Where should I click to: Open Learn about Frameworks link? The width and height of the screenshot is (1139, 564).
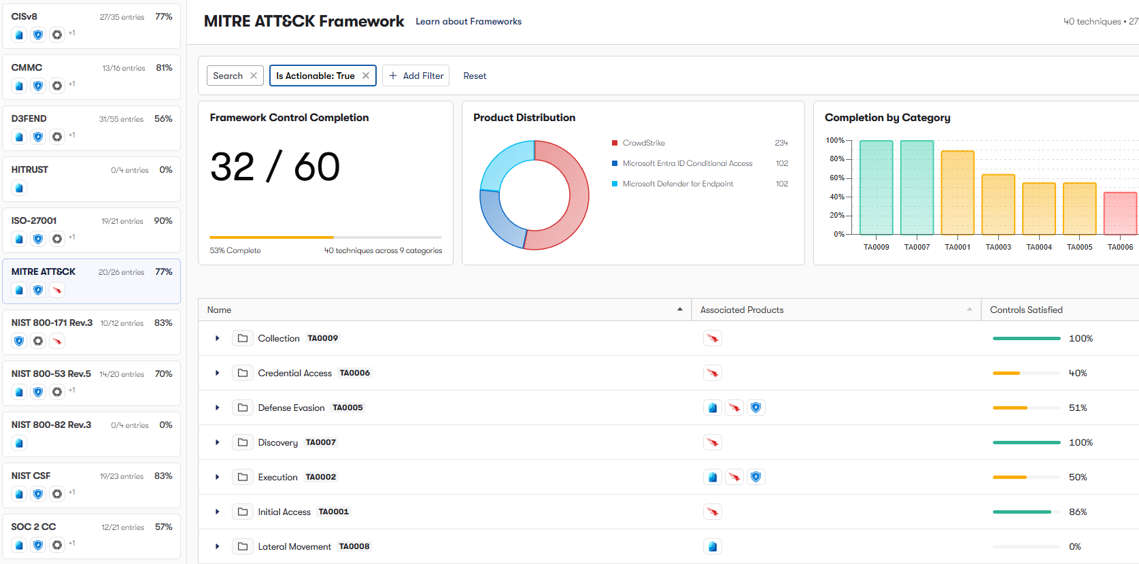click(469, 22)
